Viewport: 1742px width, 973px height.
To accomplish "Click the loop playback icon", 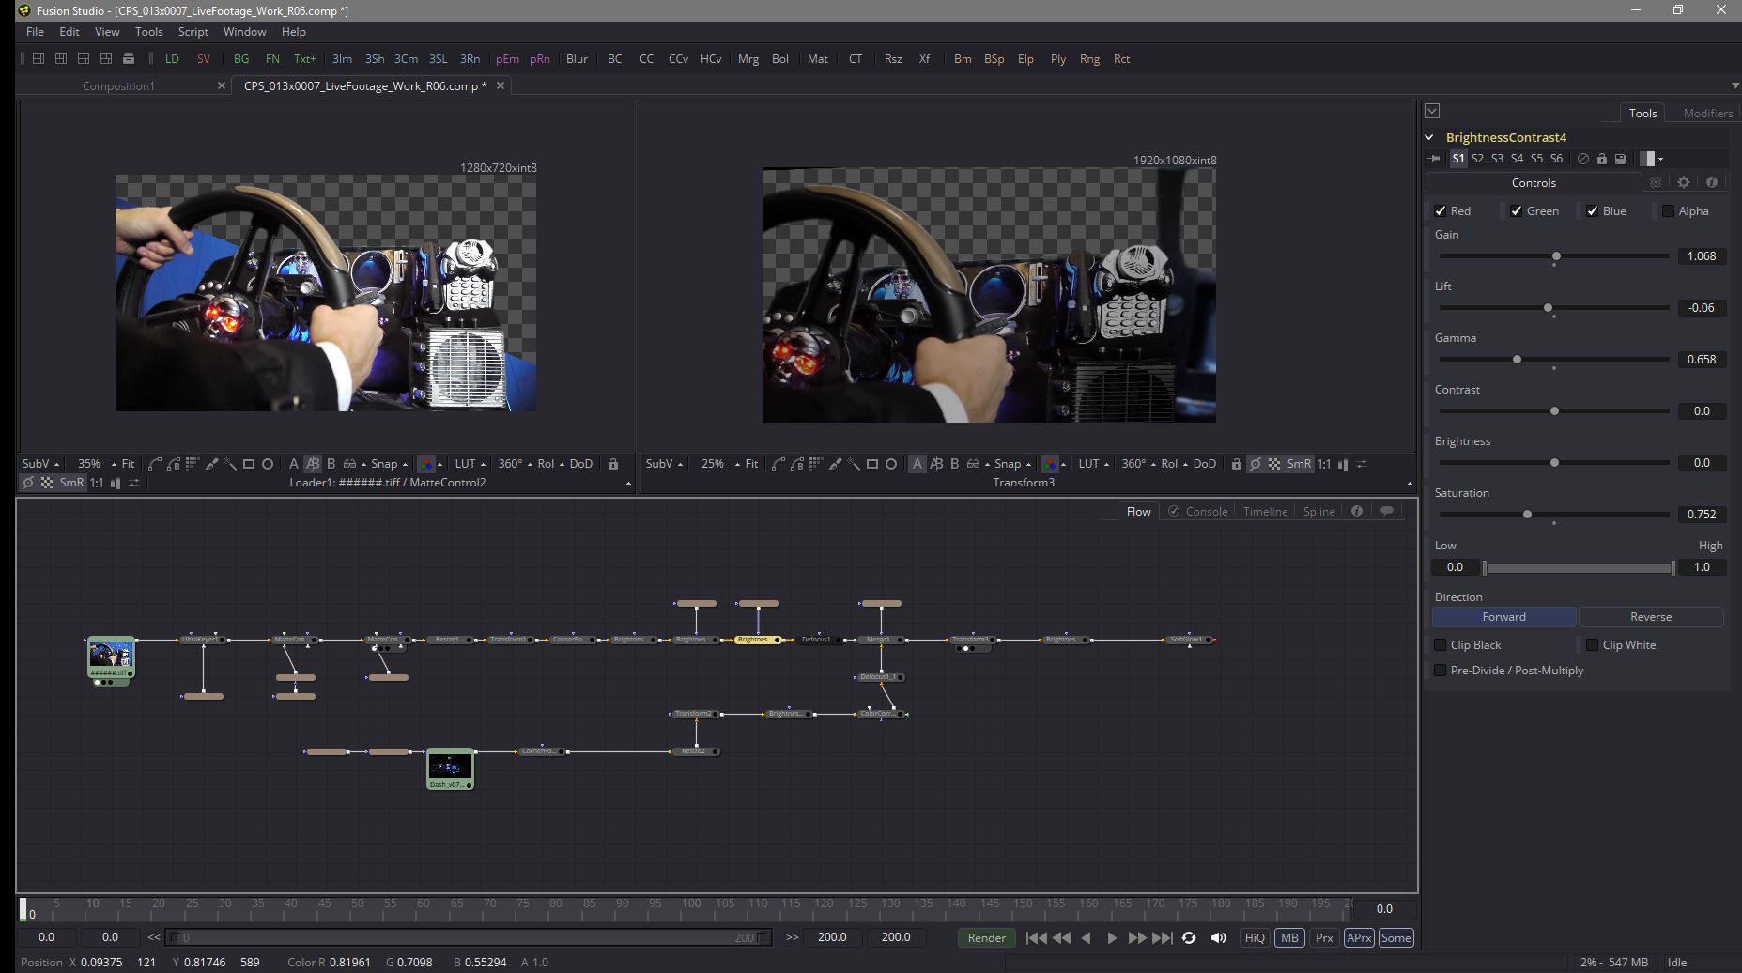I will [1189, 937].
